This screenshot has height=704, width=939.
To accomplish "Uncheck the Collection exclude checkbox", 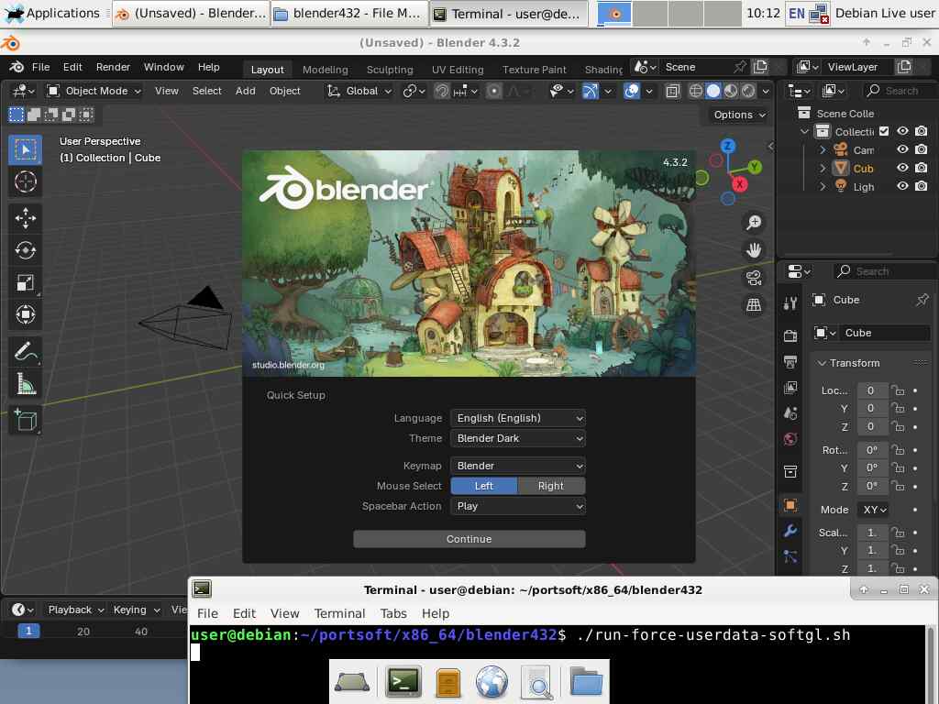I will [884, 131].
